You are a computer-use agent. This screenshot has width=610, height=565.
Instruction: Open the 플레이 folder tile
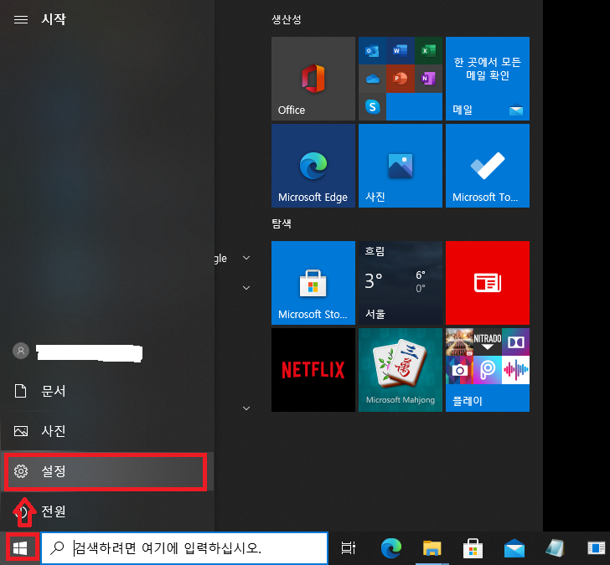point(488,369)
